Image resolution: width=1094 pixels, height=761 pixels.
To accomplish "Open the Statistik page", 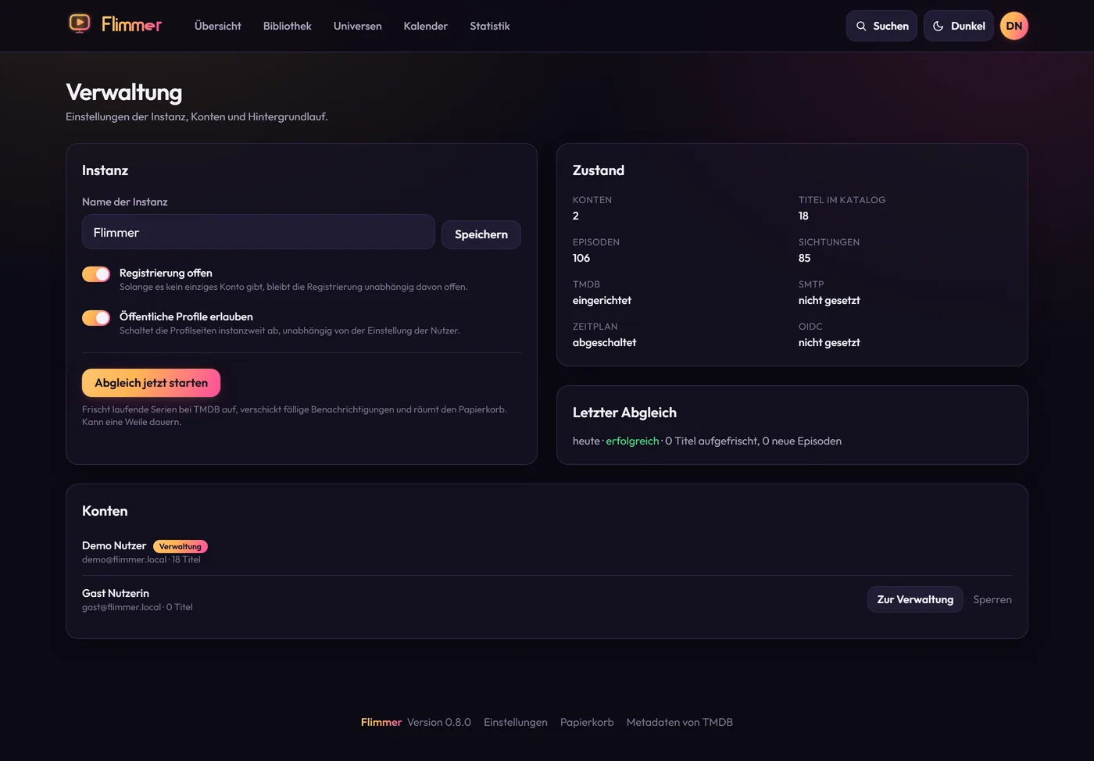I will pos(490,26).
